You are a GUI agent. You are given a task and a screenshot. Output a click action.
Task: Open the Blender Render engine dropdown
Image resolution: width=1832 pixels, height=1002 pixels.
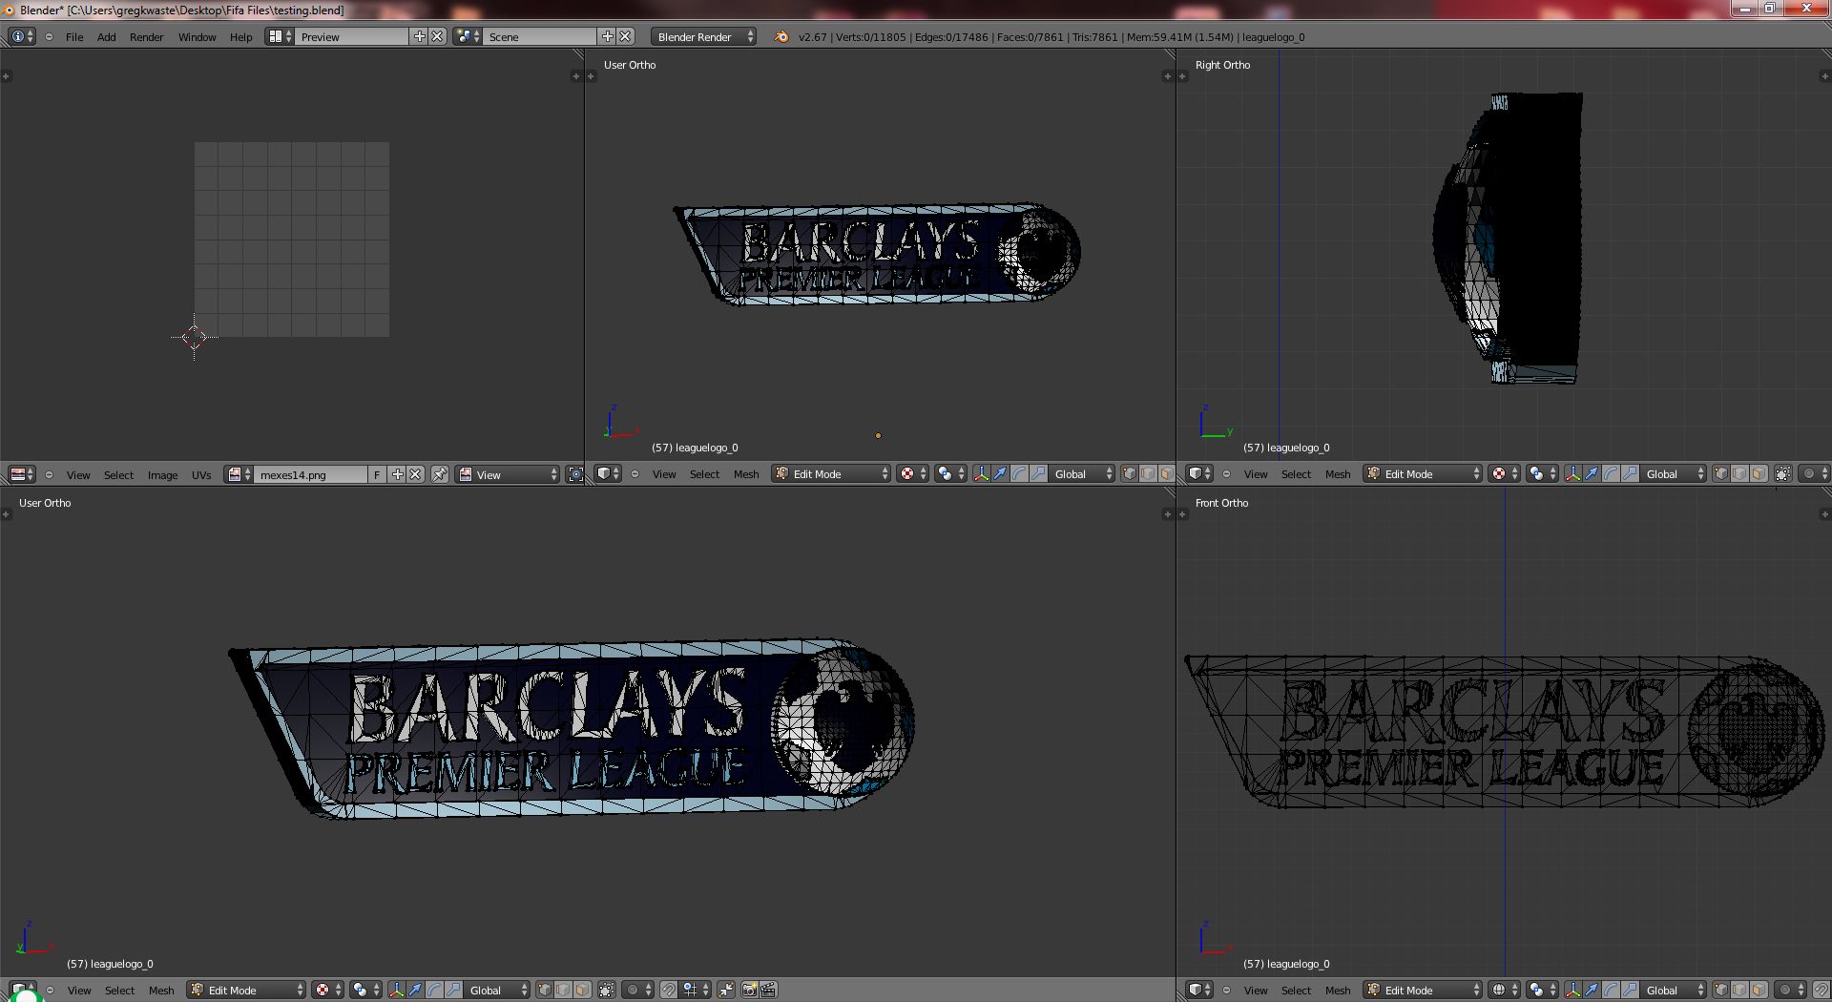tap(704, 36)
